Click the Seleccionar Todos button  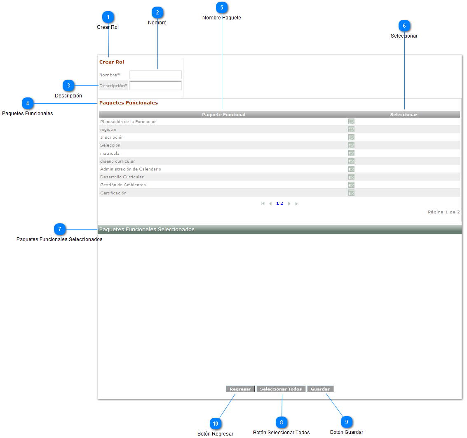(x=281, y=389)
